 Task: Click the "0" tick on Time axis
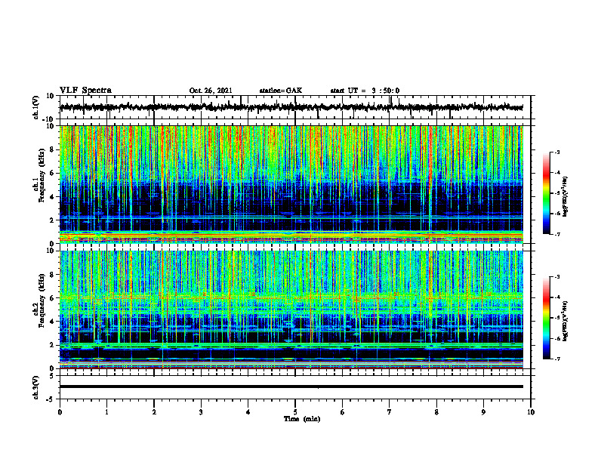[60, 412]
